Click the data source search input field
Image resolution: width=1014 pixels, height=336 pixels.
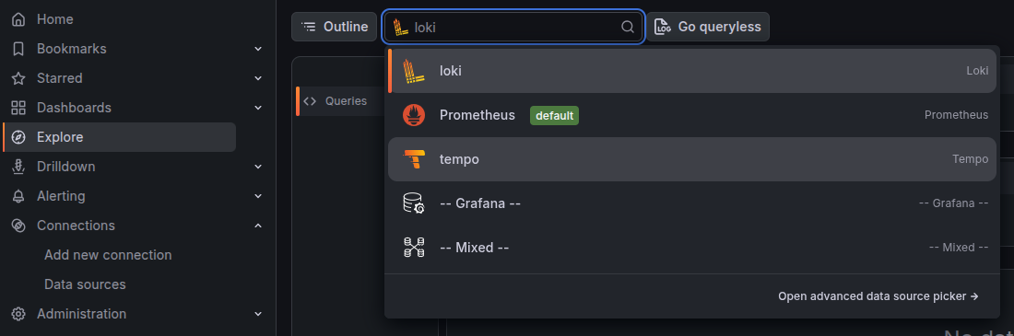[513, 27]
